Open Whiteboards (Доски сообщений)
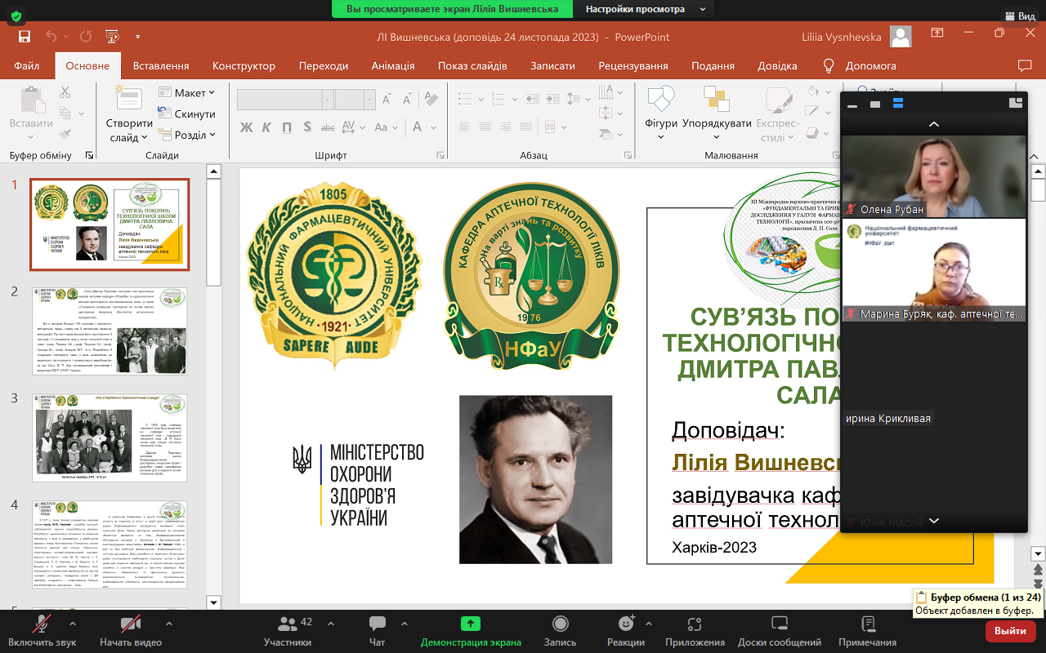The width and height of the screenshot is (1046, 653). tap(779, 629)
